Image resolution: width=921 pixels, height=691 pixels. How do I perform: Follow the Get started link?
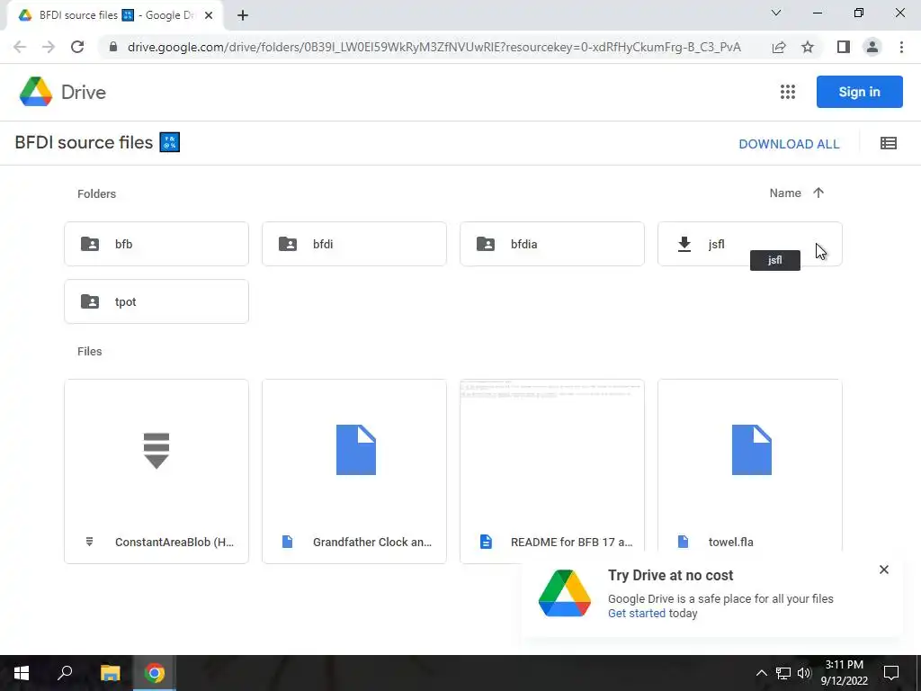pyautogui.click(x=637, y=613)
